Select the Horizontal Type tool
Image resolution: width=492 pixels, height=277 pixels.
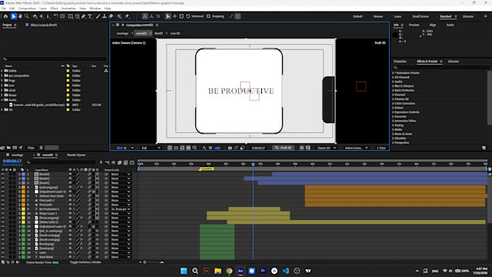90,17
